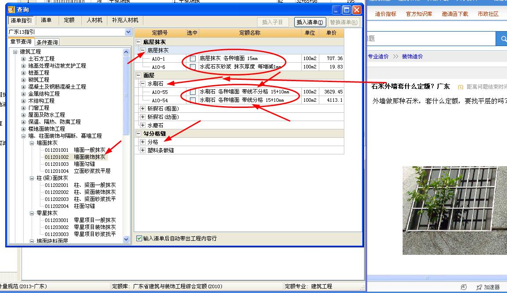The width and height of the screenshot is (507, 293).
Task: Collapse the 底层抹灰 header group
Action: [x=139, y=42]
